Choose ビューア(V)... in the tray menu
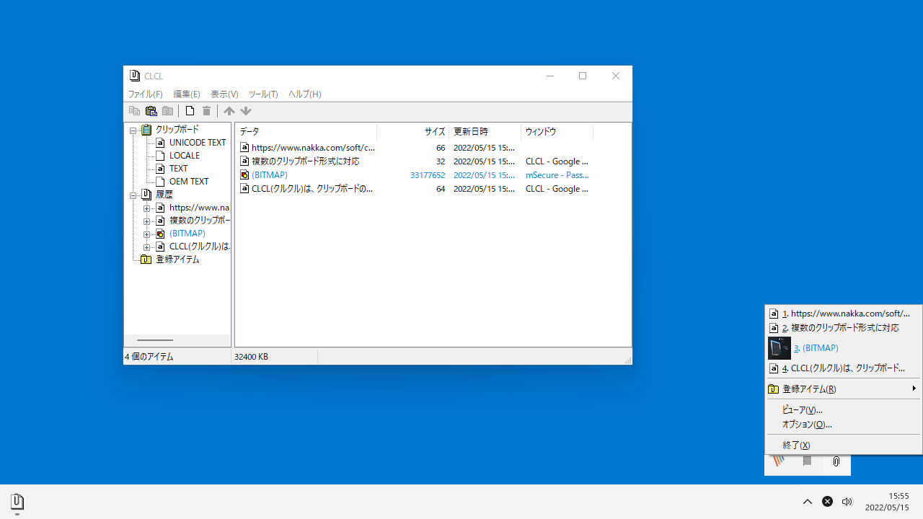 pos(844,410)
